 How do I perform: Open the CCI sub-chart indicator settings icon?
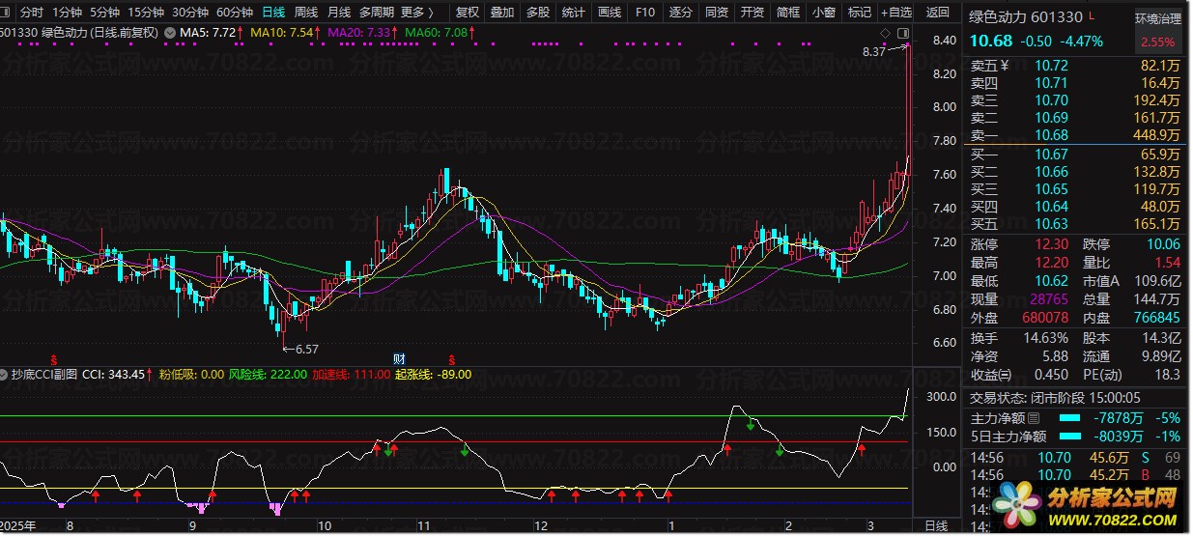coord(7,374)
